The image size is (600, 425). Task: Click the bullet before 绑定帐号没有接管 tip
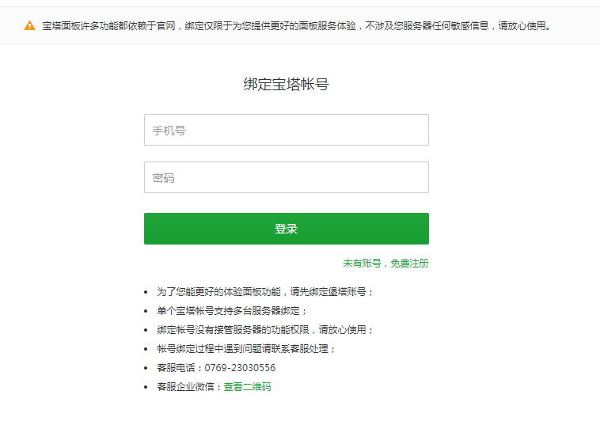point(146,330)
